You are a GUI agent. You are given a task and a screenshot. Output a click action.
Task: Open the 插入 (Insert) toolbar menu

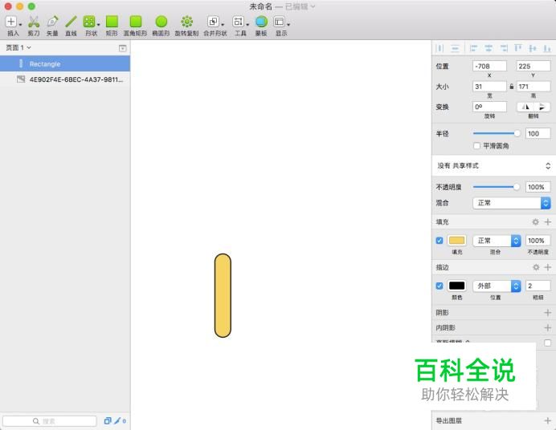(13, 26)
